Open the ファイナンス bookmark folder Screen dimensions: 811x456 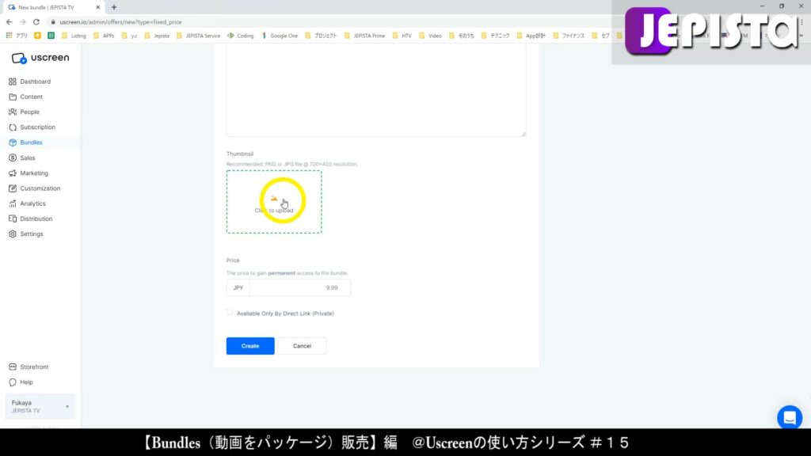(x=569, y=36)
